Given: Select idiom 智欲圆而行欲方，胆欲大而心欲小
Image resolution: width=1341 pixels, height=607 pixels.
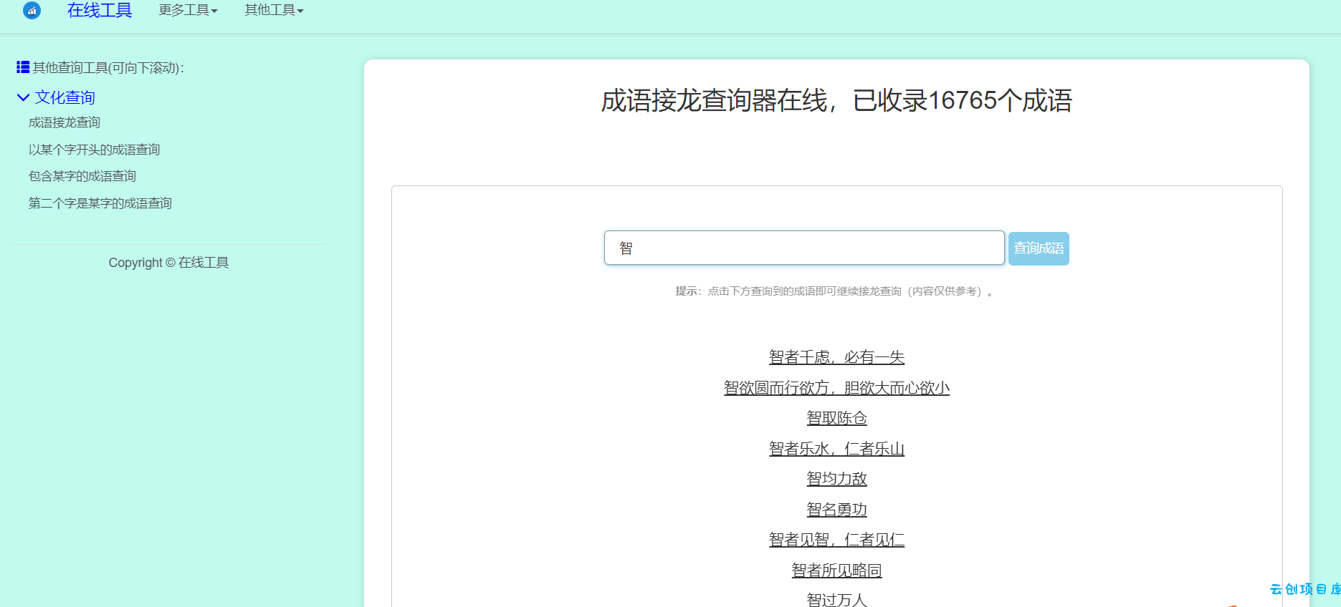Looking at the screenshot, I should click(x=836, y=388).
